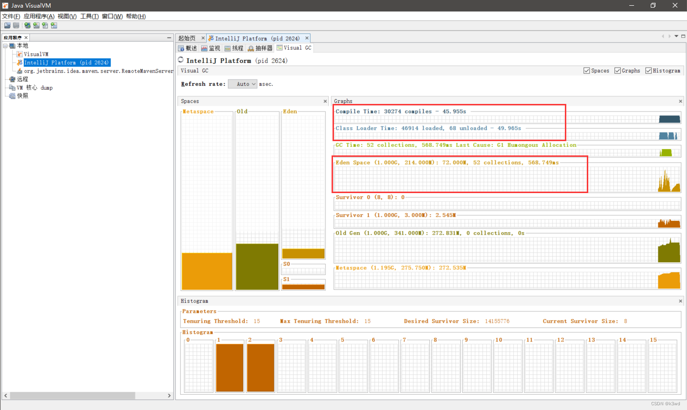The width and height of the screenshot is (687, 410).
Task: Switch to the 监视 tab
Action: click(210, 48)
